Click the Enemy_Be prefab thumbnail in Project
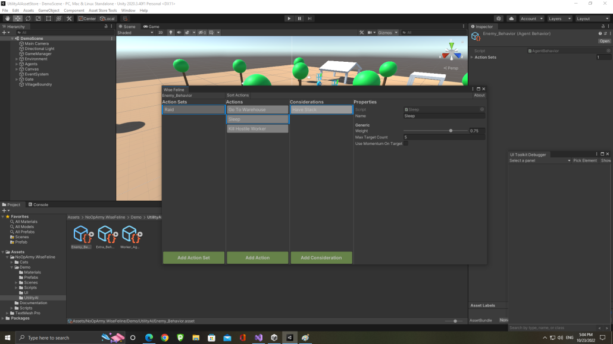613x344 pixels. click(x=80, y=234)
